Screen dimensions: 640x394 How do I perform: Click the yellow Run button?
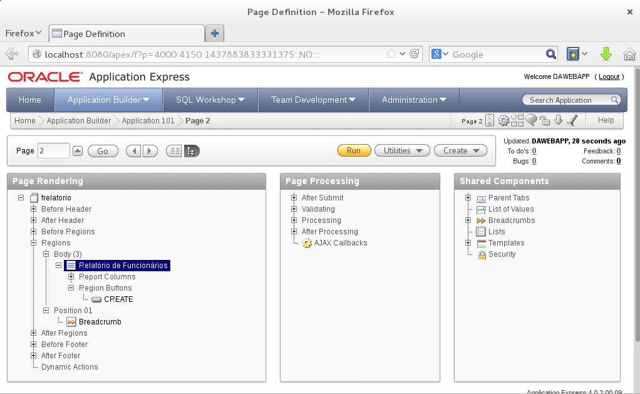(354, 151)
